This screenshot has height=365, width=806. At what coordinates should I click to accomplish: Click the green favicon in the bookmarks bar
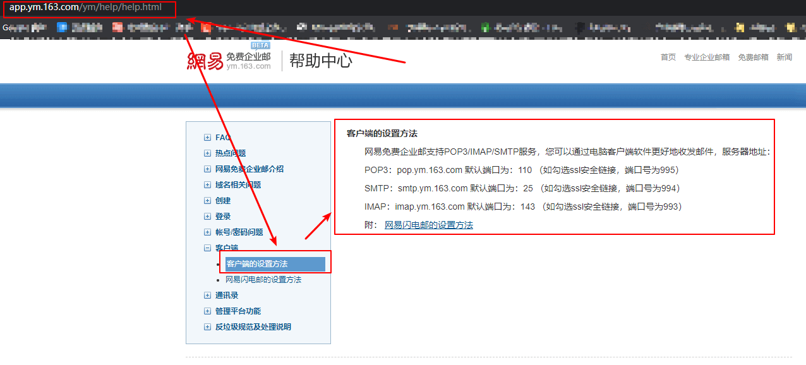pos(485,27)
